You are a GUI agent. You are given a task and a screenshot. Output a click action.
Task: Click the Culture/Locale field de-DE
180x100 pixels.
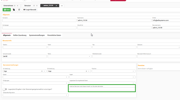pos(25,56)
